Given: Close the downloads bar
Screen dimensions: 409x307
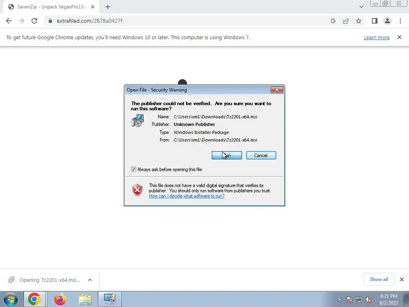Looking at the screenshot, I should coord(402,279).
